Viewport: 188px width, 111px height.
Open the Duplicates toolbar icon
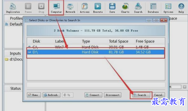coord(13,8)
